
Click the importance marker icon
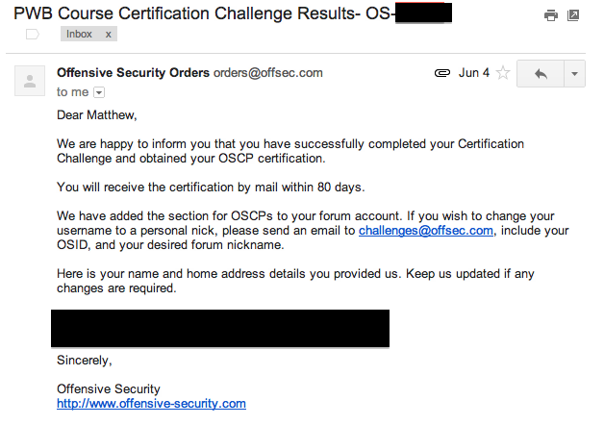(x=32, y=34)
